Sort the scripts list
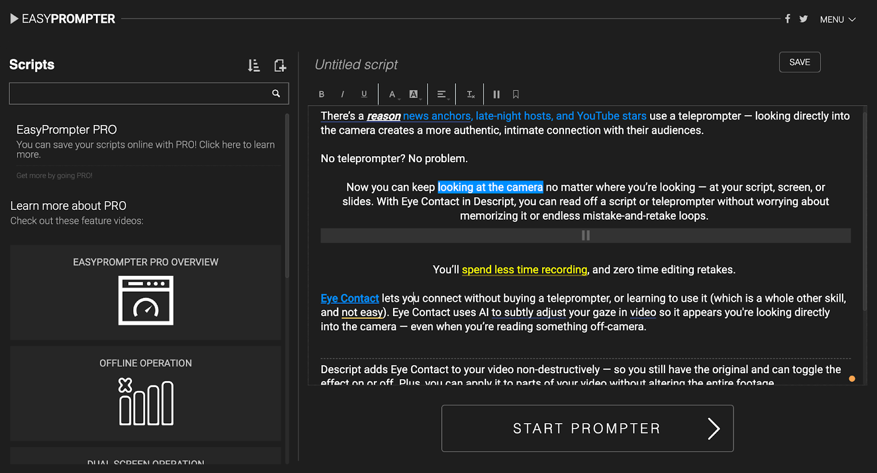 click(x=254, y=66)
